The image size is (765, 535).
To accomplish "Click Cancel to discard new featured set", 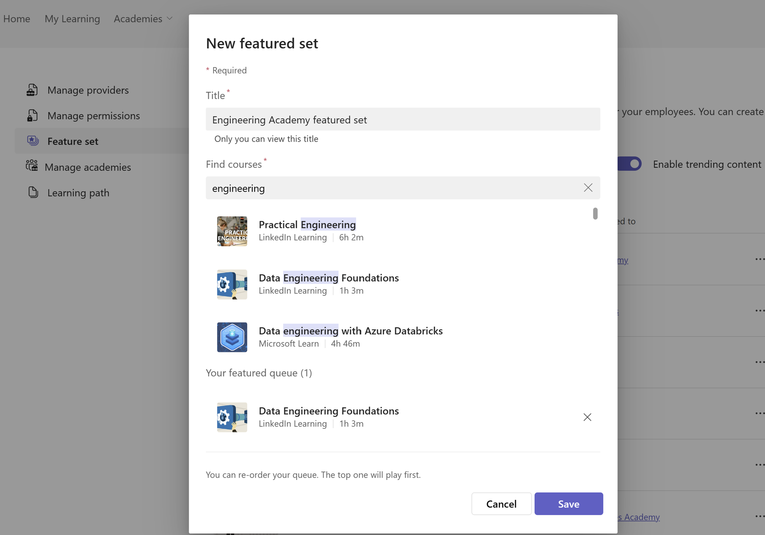I will tap(501, 504).
